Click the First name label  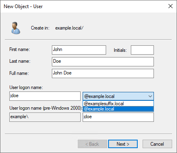coord(19,49)
